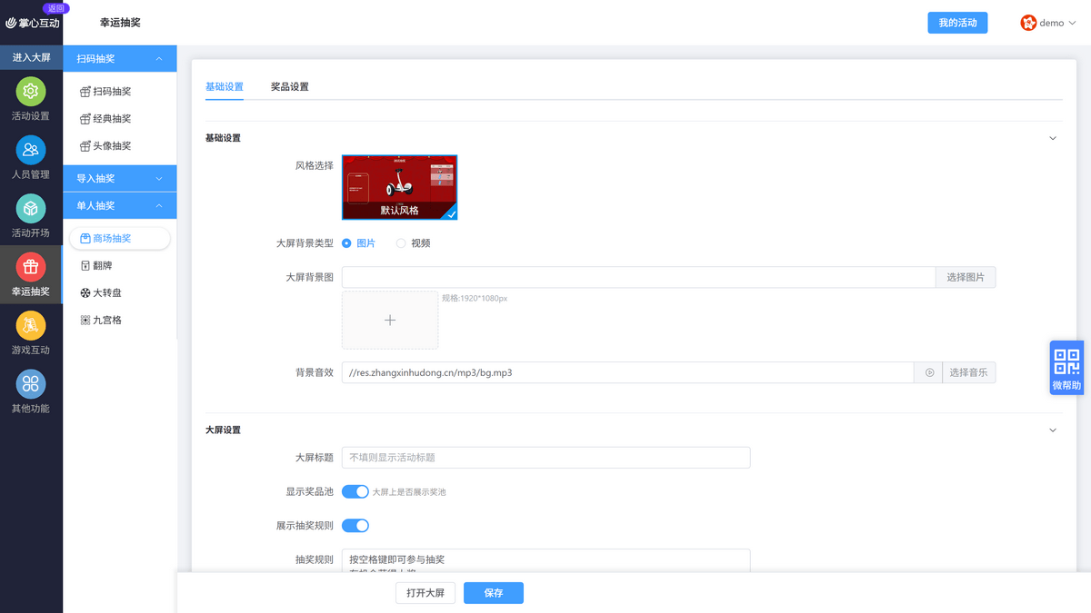Screen dimensions: 1091x613
Task: Open 头像抽奖 submenu item
Action: (105, 146)
